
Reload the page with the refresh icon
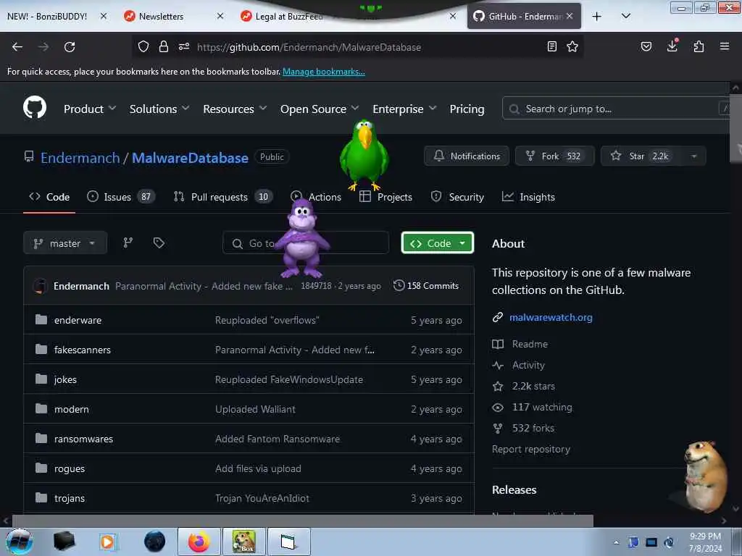70,47
